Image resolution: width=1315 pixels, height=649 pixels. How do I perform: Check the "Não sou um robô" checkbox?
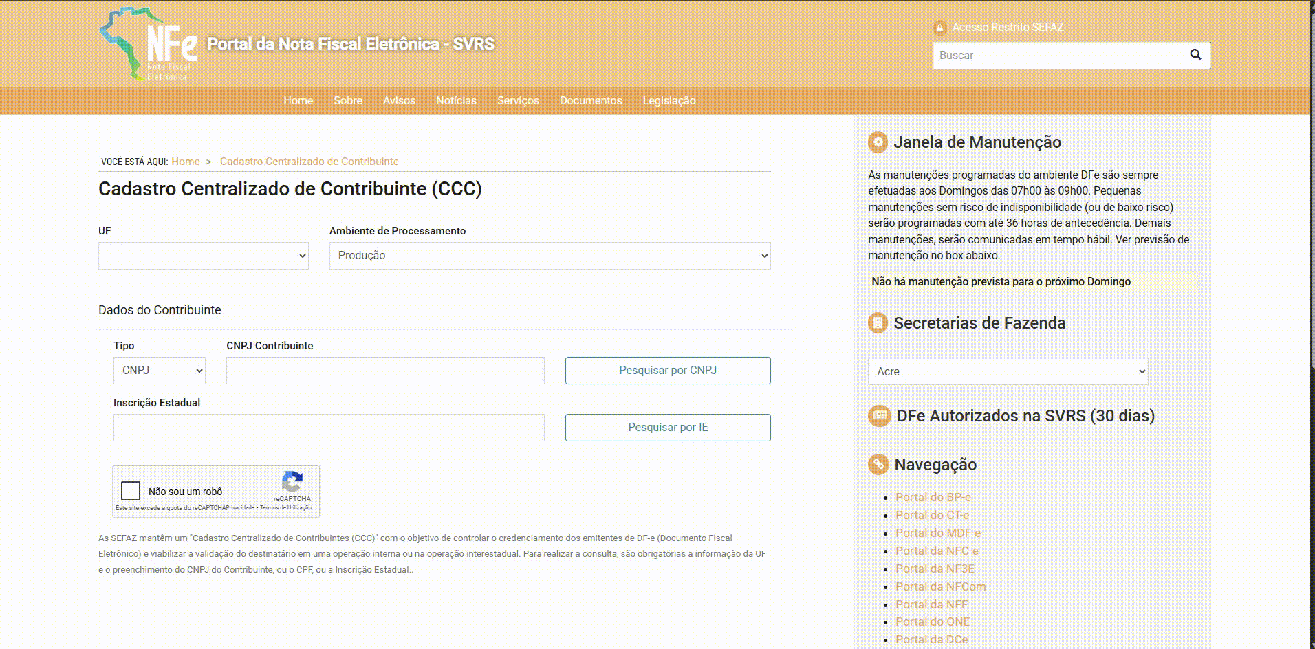(131, 491)
